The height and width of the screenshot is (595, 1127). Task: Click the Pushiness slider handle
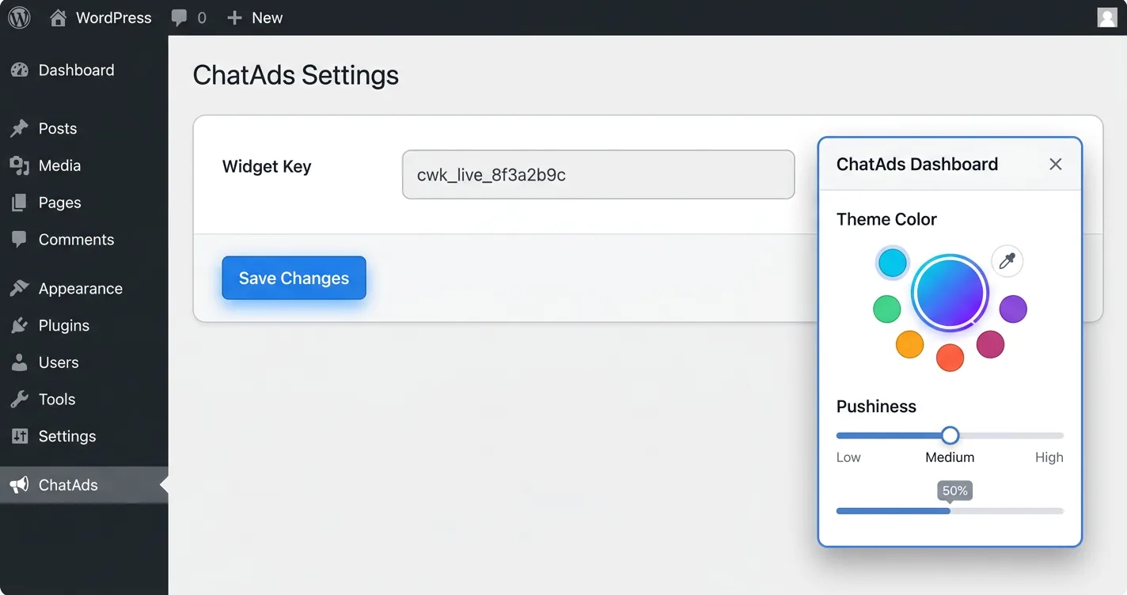click(950, 435)
